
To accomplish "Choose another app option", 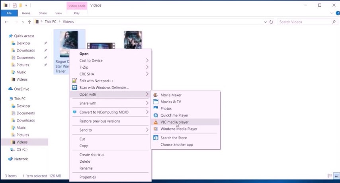I will (185, 144).
